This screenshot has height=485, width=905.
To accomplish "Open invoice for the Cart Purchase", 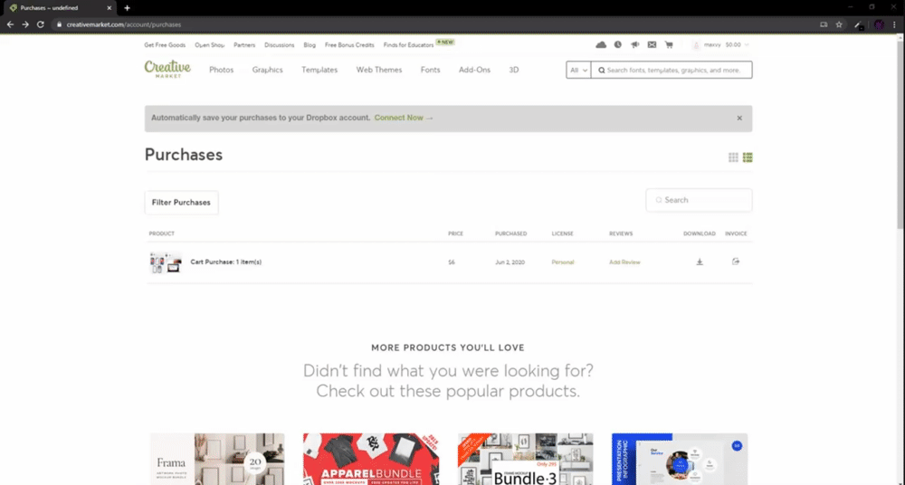I will tap(735, 262).
